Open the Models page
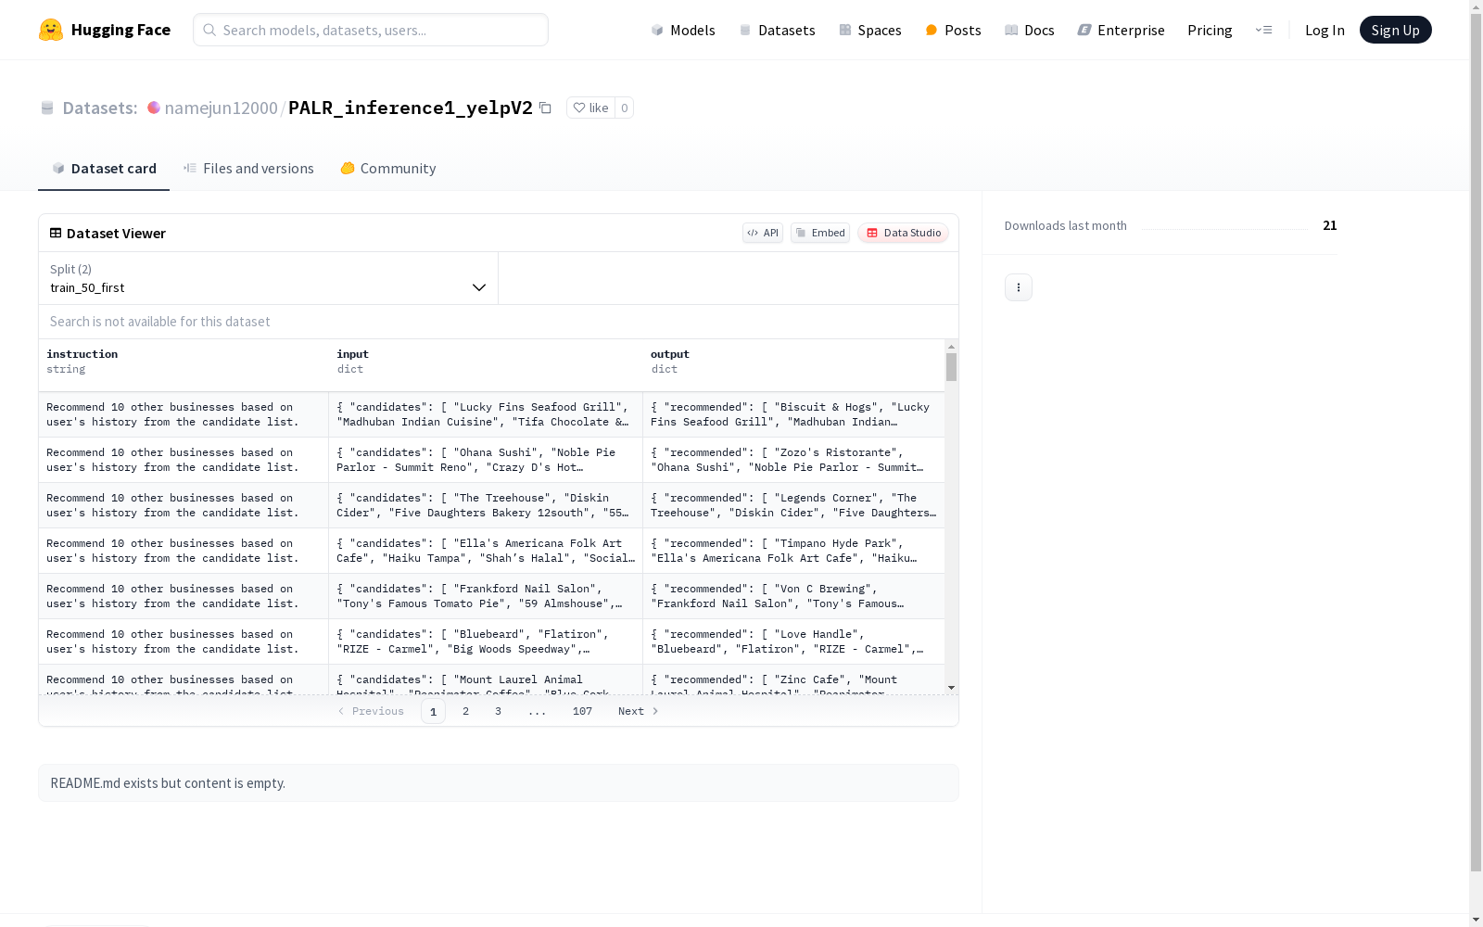The height and width of the screenshot is (927, 1483). (x=683, y=30)
